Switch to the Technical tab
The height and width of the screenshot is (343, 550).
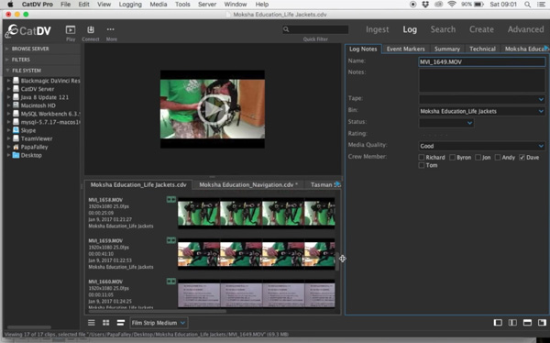[x=482, y=49]
